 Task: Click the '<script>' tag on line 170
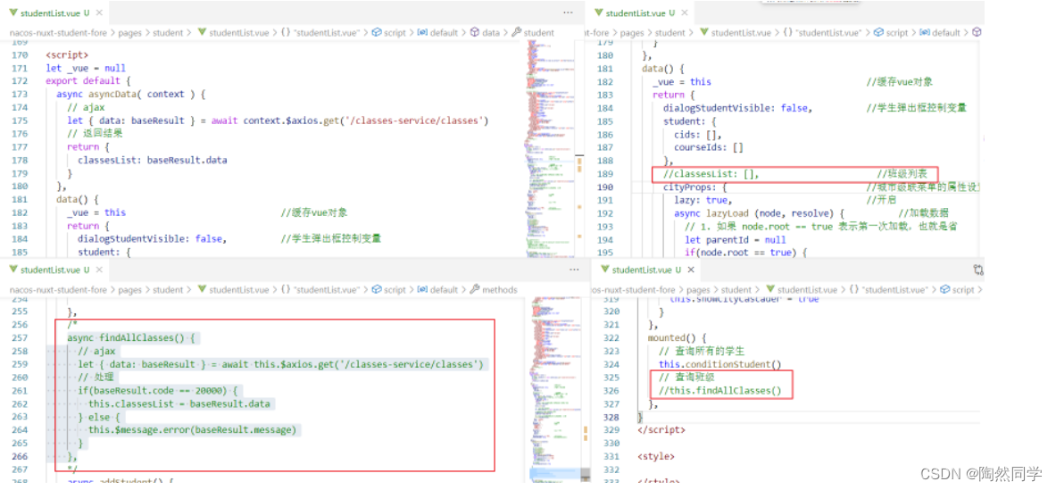[x=67, y=54]
